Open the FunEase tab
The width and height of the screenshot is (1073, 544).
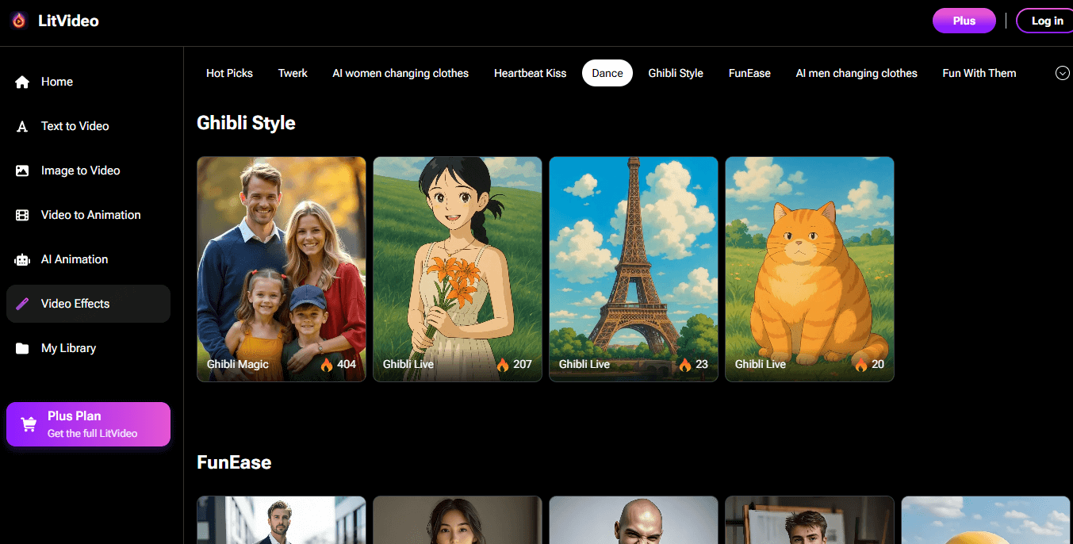(x=749, y=73)
